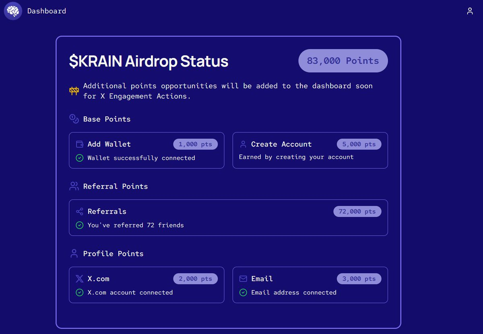483x334 pixels.
Task: Click the 5,000 pts badge
Action: (x=359, y=144)
